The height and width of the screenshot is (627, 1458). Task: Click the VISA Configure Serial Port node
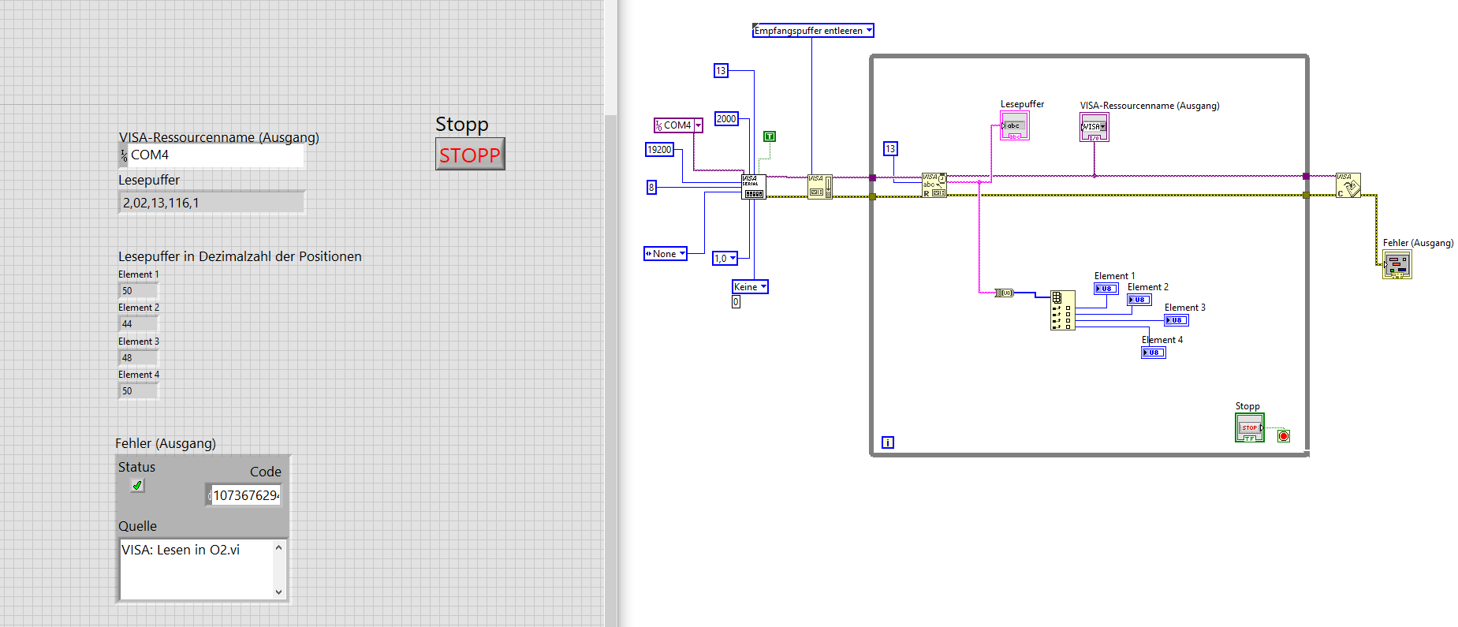[x=754, y=187]
